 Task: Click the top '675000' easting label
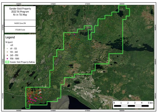pos(88,4)
